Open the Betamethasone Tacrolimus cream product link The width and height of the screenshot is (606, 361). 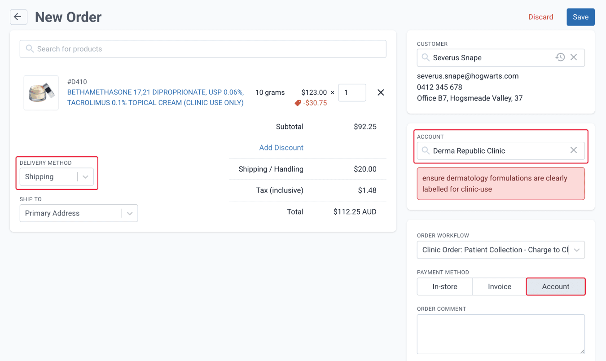[x=156, y=97]
